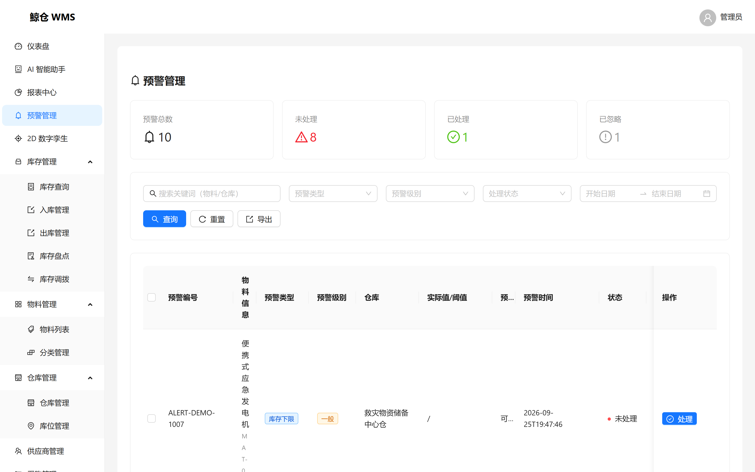Image resolution: width=755 pixels, height=472 pixels.
Task: Click the administrator avatar icon
Action: pyautogui.click(x=708, y=18)
